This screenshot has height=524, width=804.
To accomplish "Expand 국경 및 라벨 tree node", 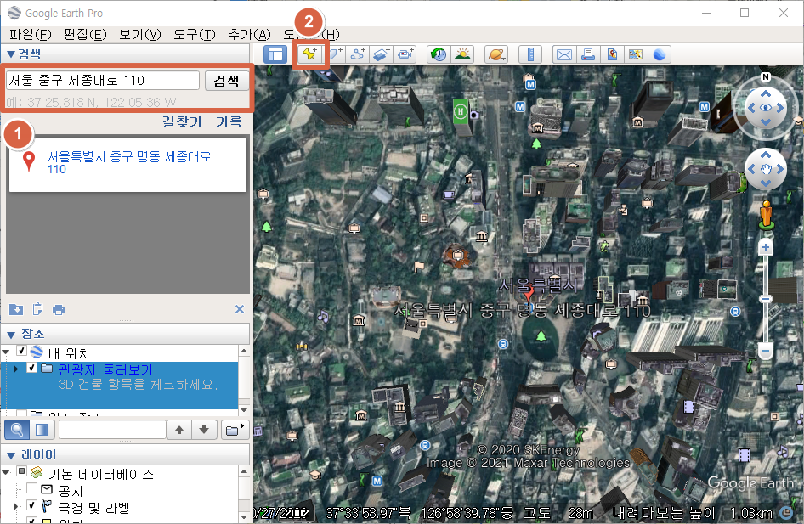I will 16,506.
